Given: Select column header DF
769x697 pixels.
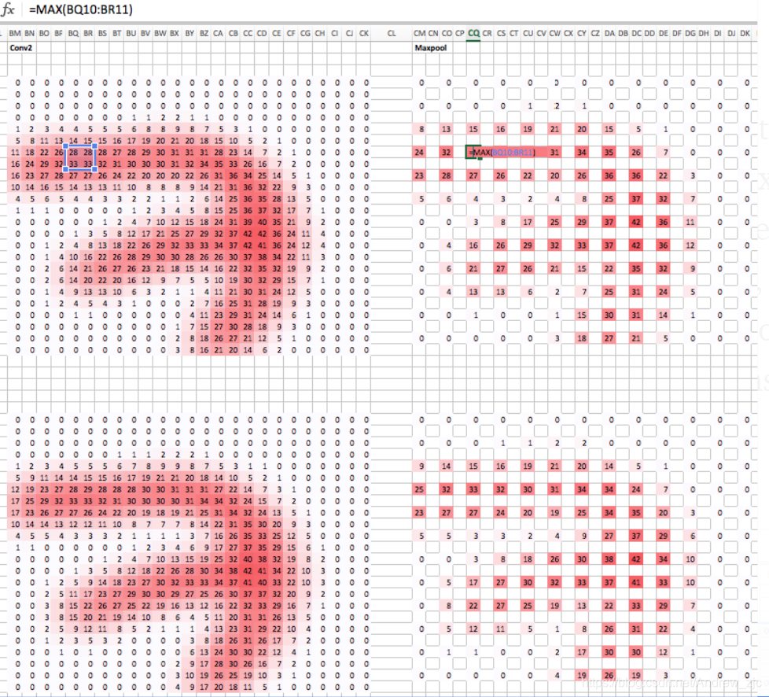Looking at the screenshot, I should click(x=677, y=33).
